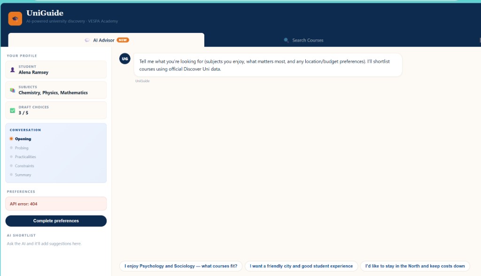
Task: Click the orange Opening stage dot
Action: coord(11,138)
